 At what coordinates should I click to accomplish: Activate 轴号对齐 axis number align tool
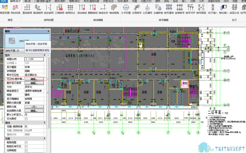tap(190, 9)
